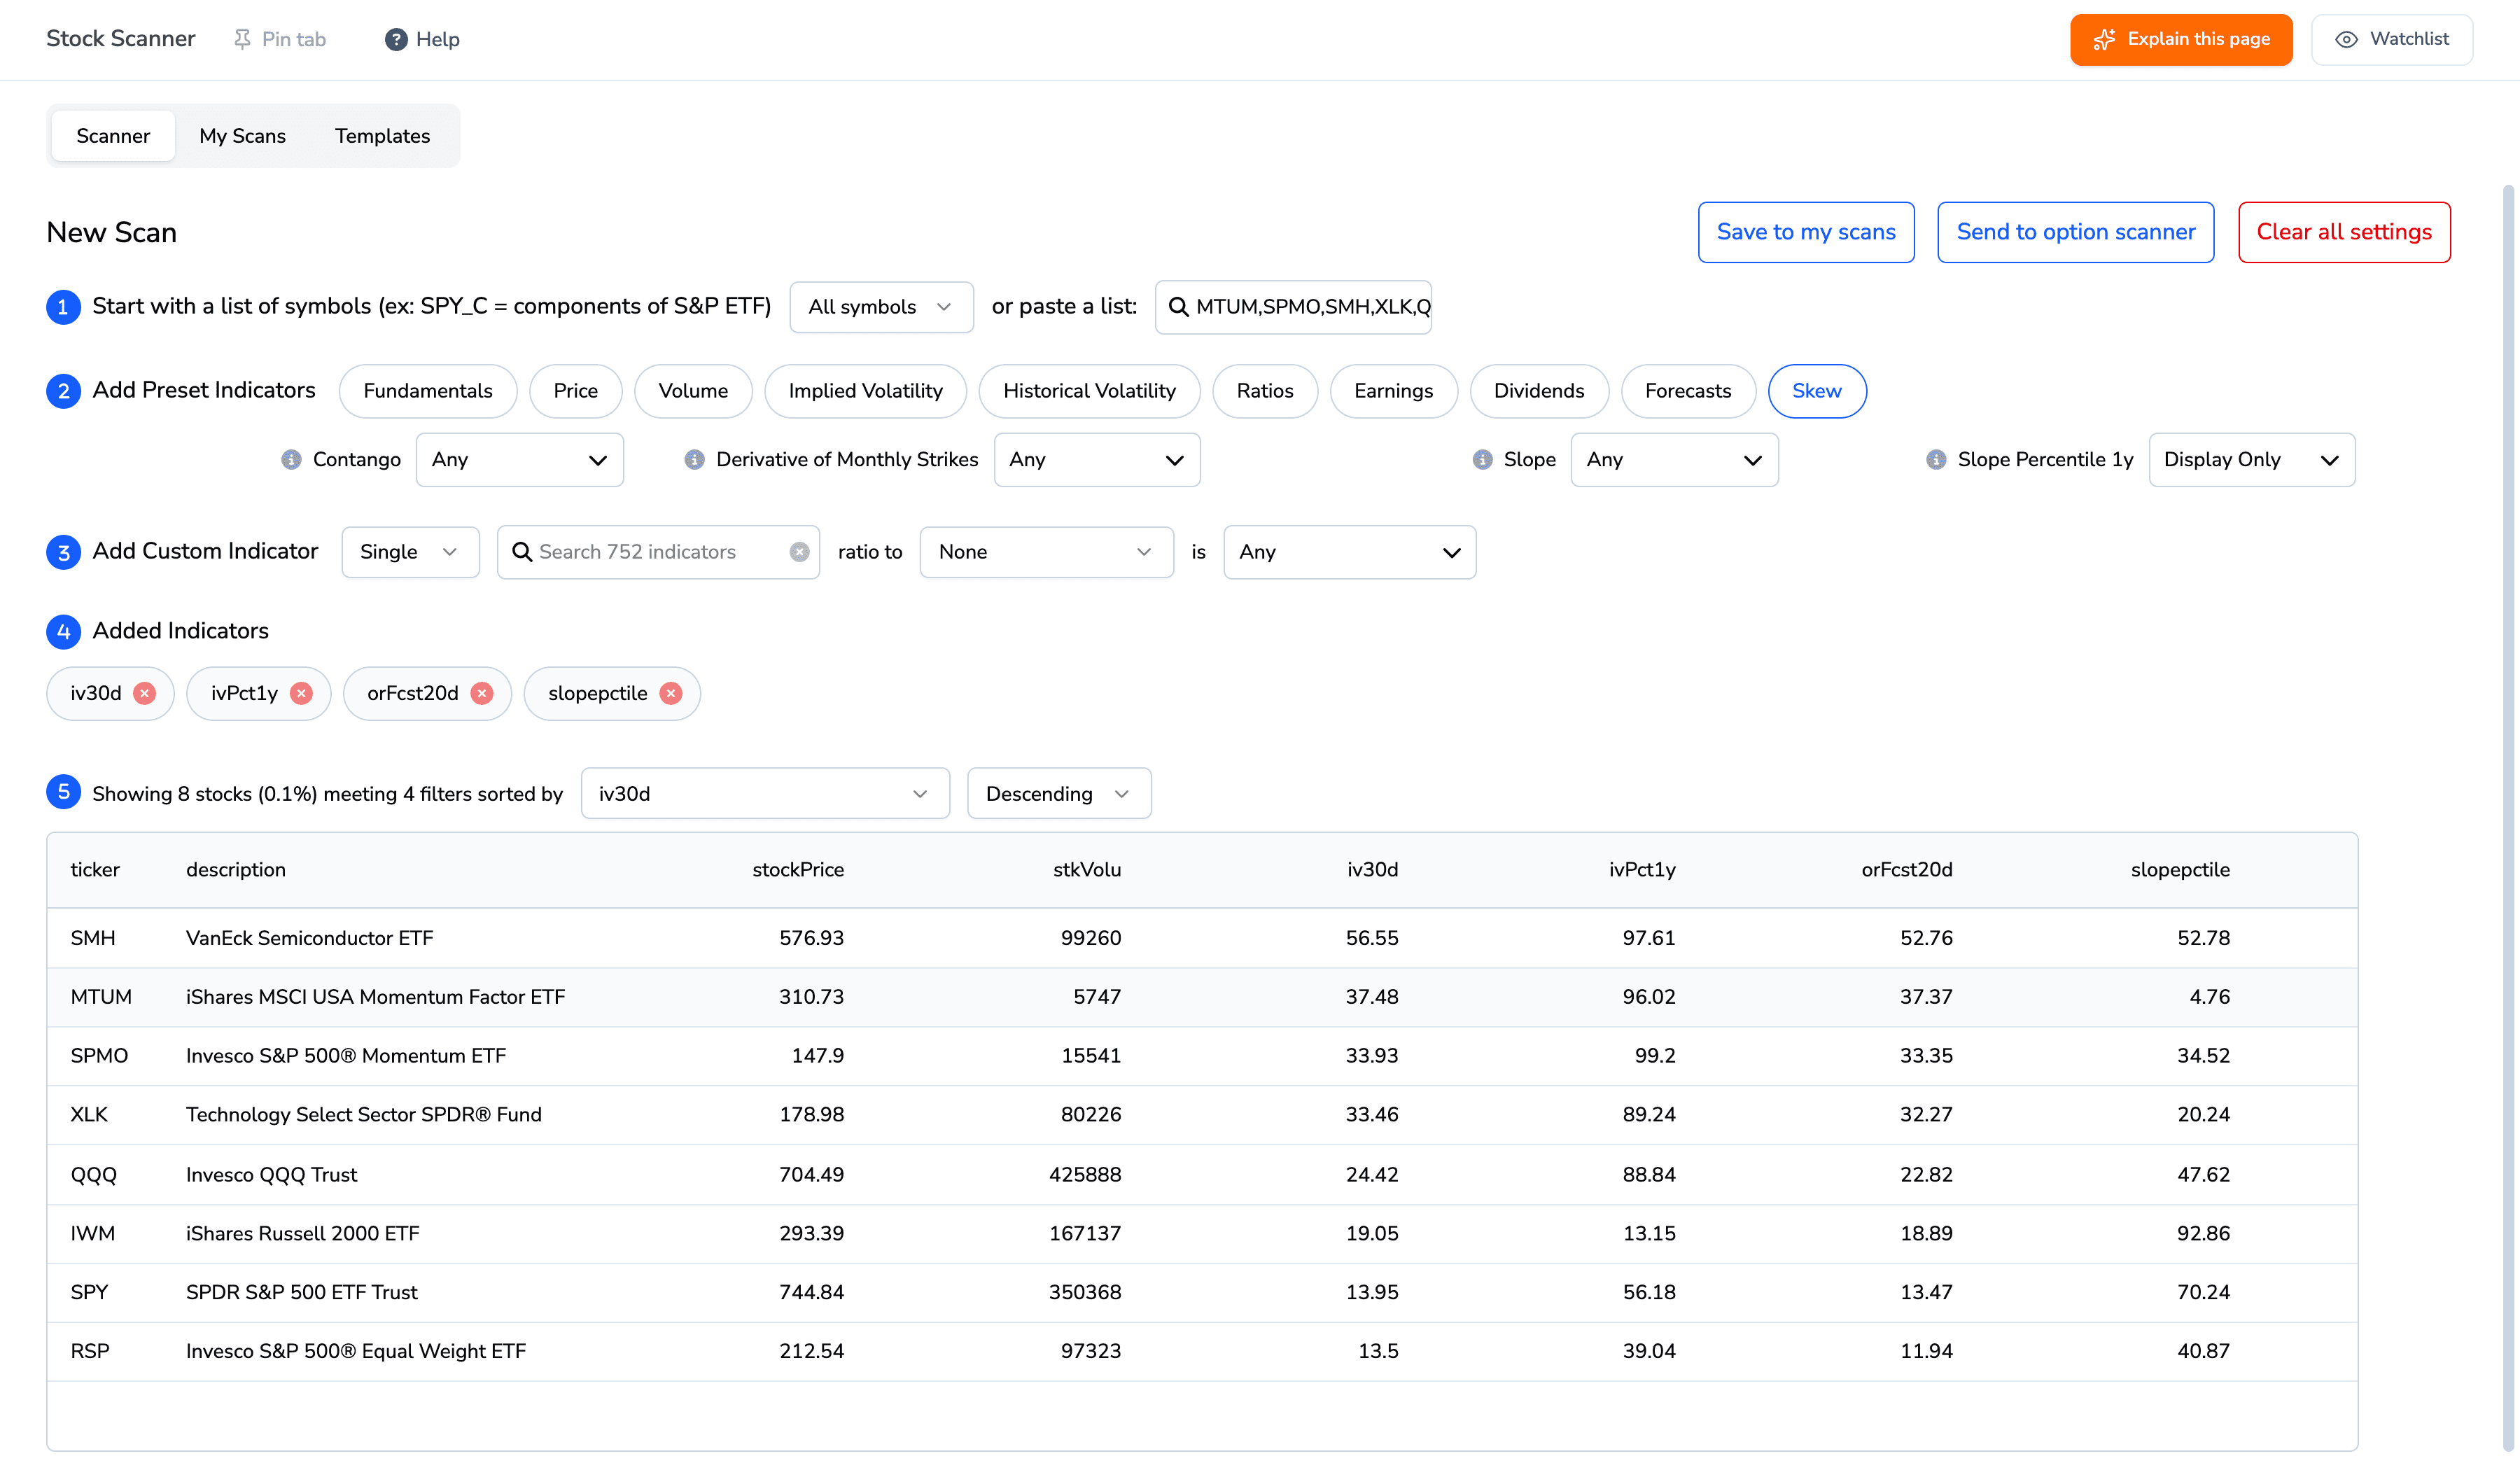This screenshot has height=1484, width=2520.
Task: Select the Historical Volatility preset
Action: click(x=1089, y=391)
